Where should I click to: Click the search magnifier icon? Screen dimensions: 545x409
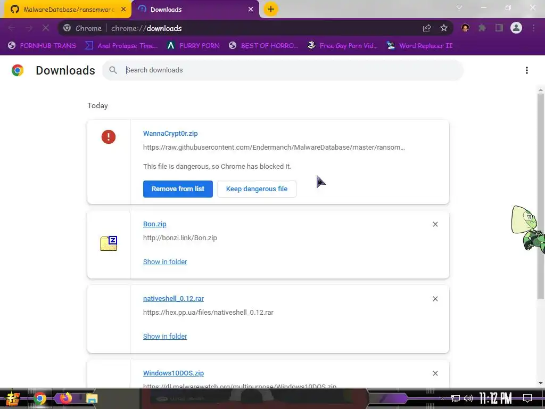(113, 70)
